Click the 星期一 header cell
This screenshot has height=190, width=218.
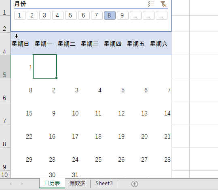point(45,43)
